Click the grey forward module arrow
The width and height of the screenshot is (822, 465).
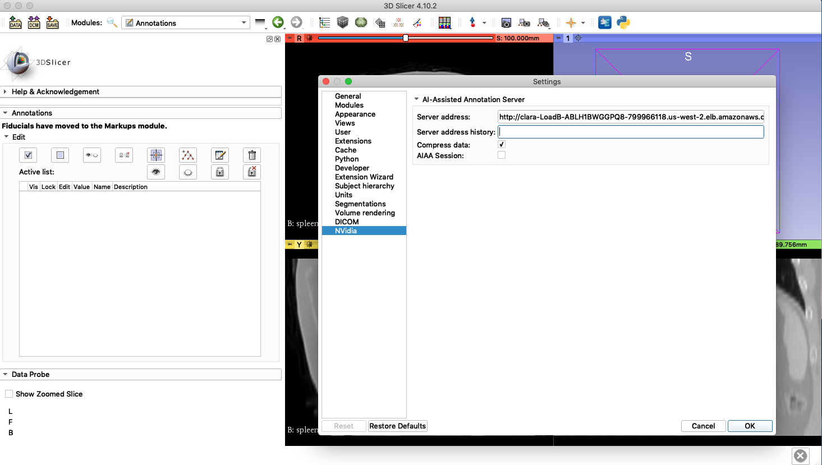296,22
